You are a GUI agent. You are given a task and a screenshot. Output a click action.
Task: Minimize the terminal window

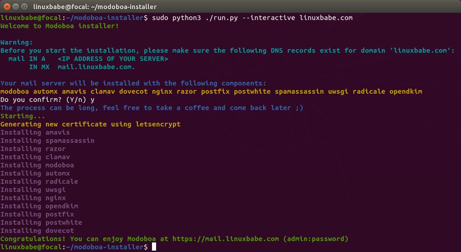(x=15, y=6)
